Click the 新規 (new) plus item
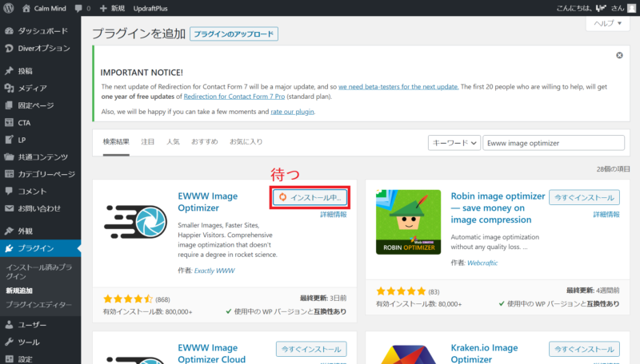 [x=112, y=8]
